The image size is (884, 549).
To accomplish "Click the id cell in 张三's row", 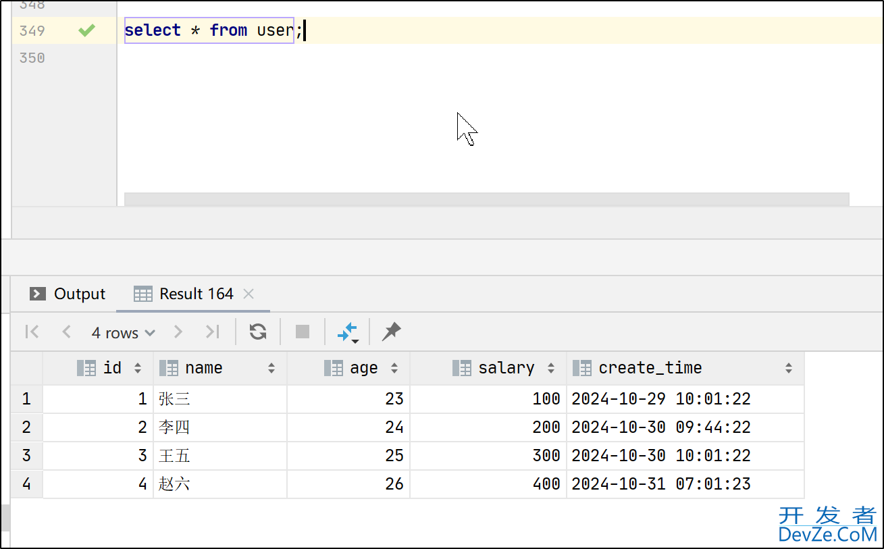I will [98, 399].
